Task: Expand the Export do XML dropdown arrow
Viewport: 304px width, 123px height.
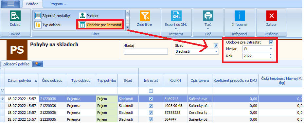Action: [176, 29]
